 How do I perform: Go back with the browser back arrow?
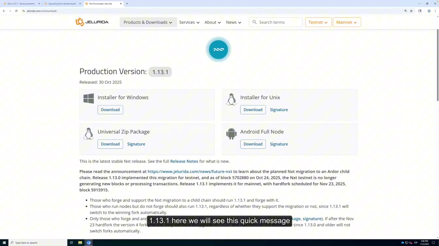(4, 11)
